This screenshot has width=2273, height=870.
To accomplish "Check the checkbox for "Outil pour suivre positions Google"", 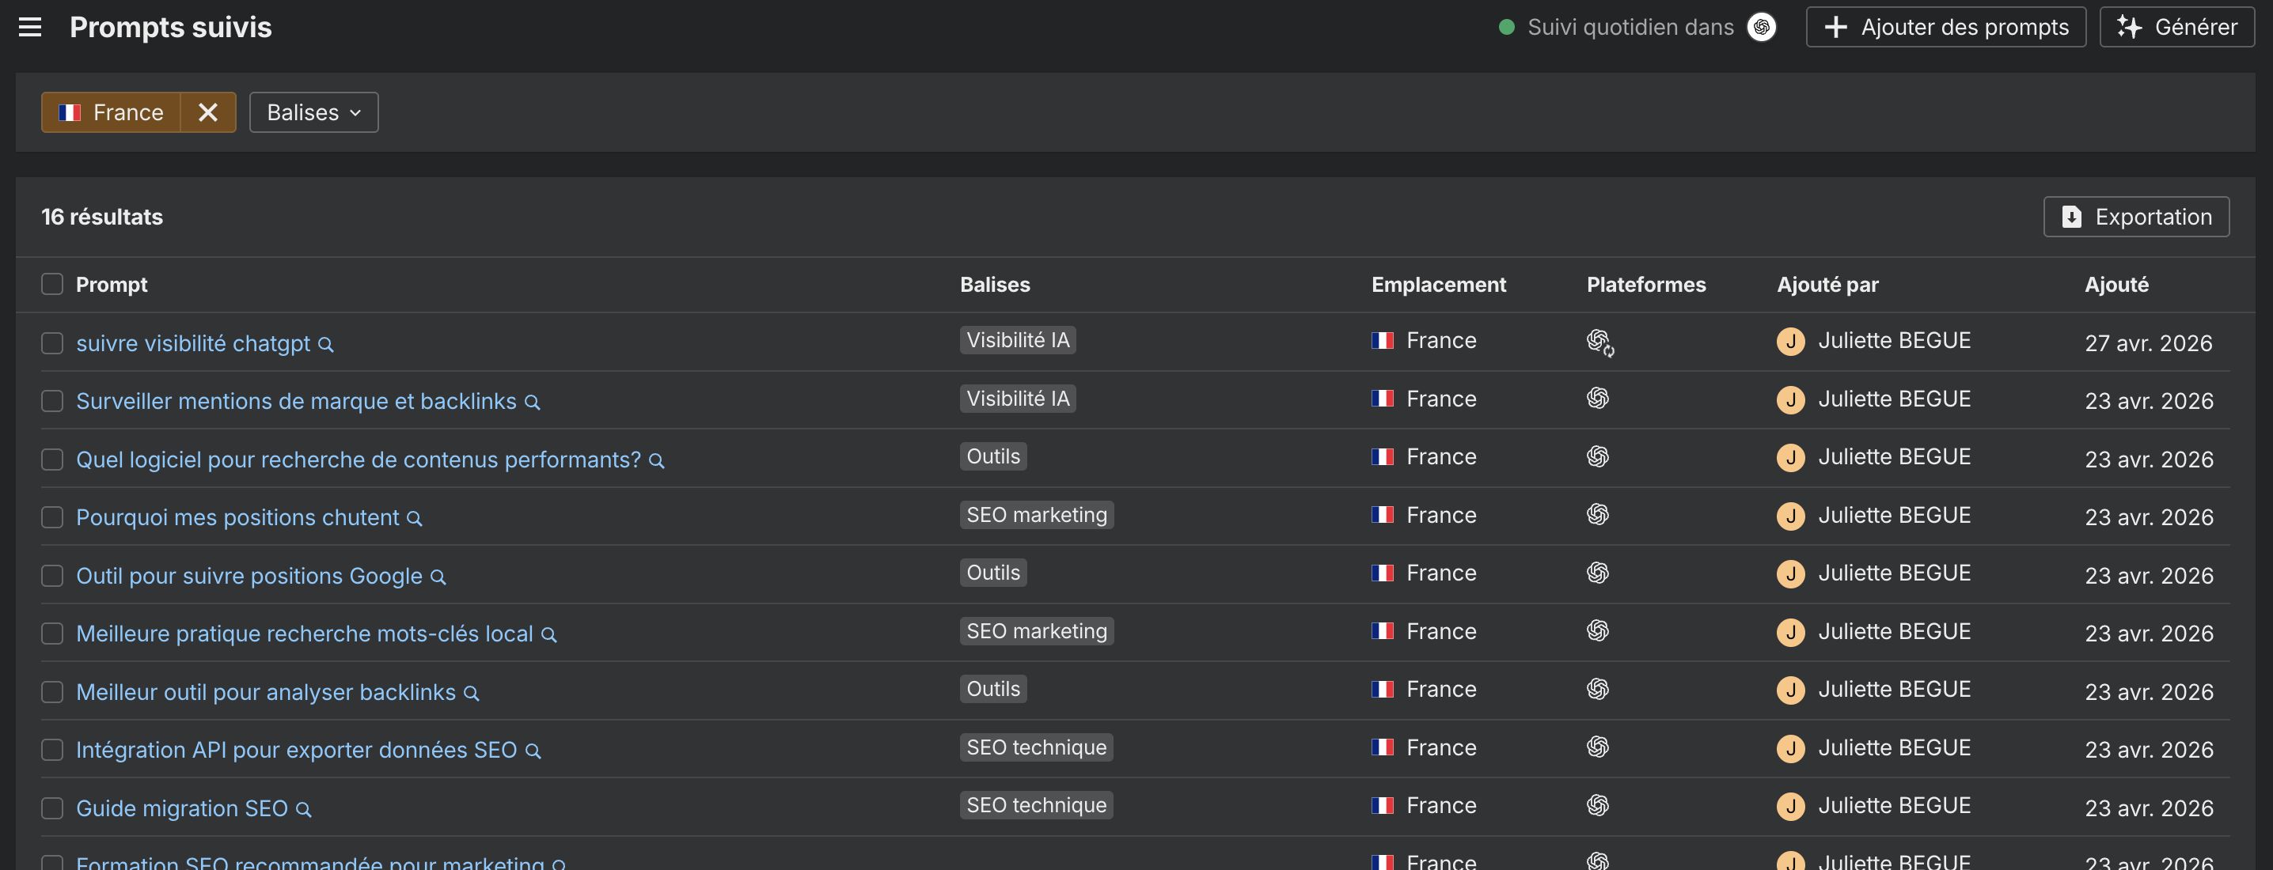I will pos(52,576).
